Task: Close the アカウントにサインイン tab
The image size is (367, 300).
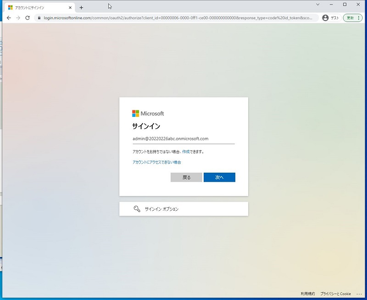Action: 70,8
